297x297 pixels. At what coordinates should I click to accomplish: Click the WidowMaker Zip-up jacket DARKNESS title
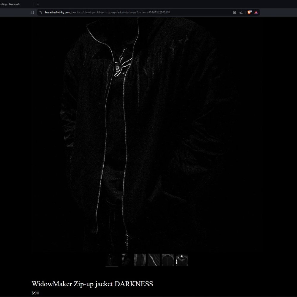93,284
